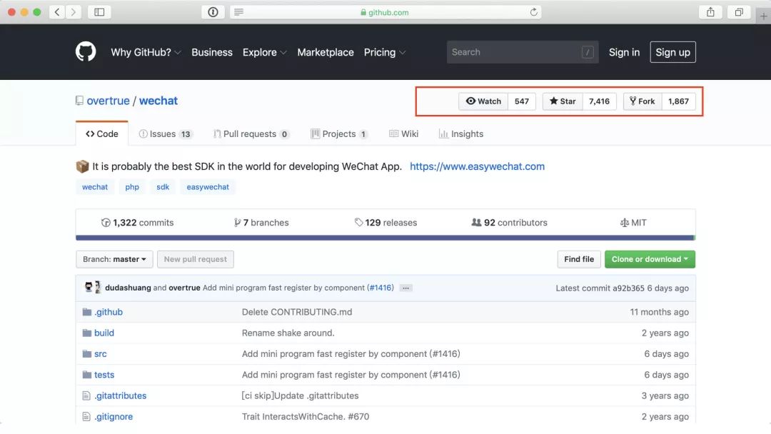Click the contributors people icon
Screen dimensions: 771x434
(476, 223)
